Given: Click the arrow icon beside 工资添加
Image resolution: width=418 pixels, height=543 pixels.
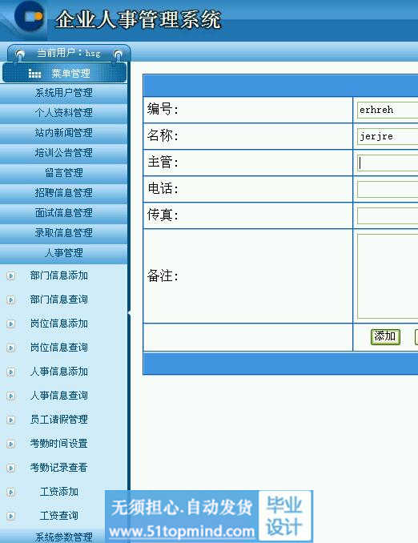Looking at the screenshot, I should click(11, 492).
